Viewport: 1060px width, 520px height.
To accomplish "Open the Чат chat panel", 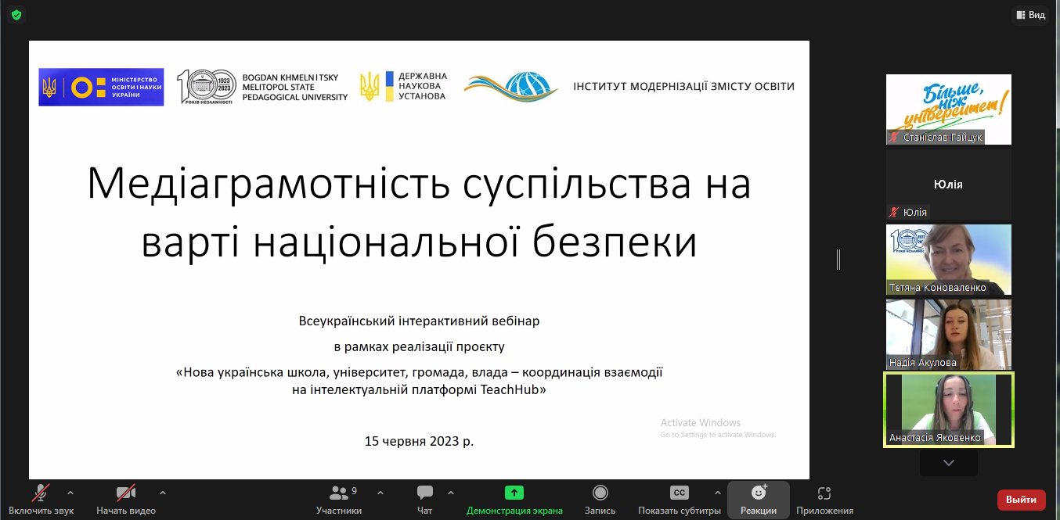I will [x=425, y=499].
